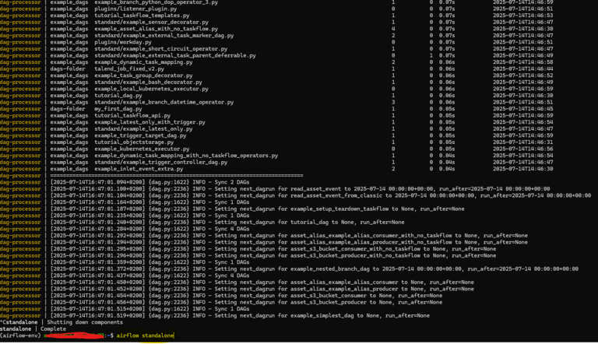This screenshot has height=344, width=598.
Task: Select asset_s3_bucket_consumer_with_no_taskflow in log
Action: pyautogui.click(x=355, y=249)
